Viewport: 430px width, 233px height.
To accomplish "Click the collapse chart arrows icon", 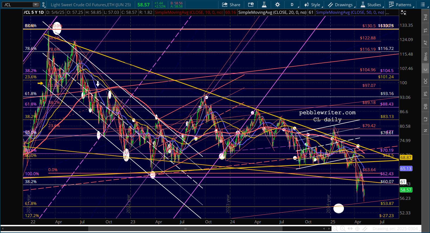I will 403,12.
